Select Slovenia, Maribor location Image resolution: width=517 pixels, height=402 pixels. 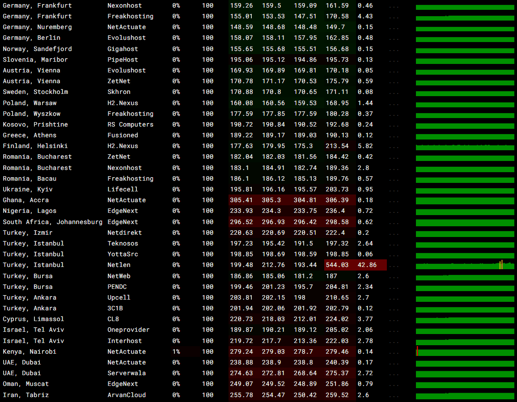(x=35, y=59)
